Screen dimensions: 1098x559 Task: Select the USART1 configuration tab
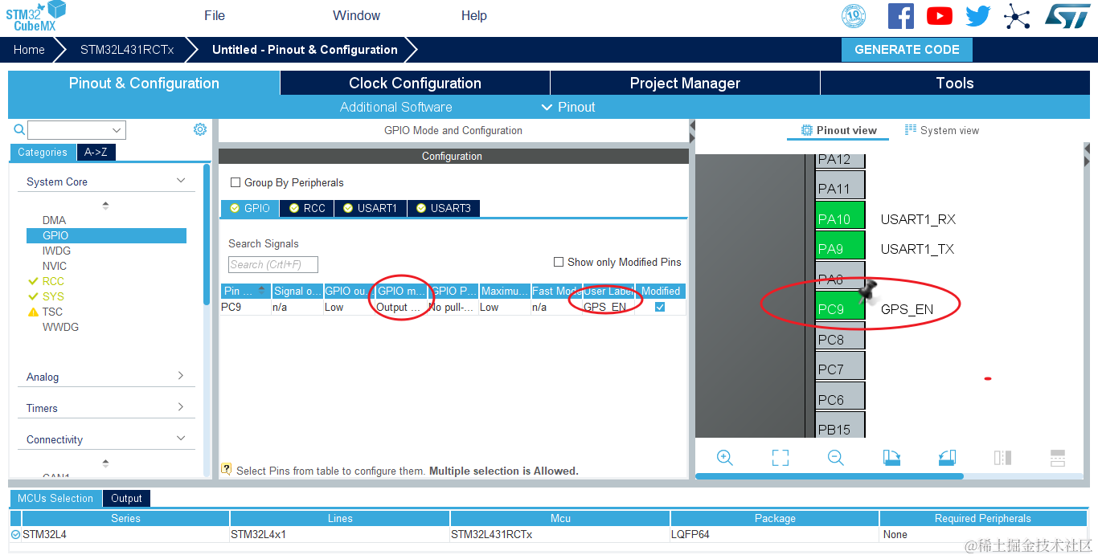tap(371, 208)
